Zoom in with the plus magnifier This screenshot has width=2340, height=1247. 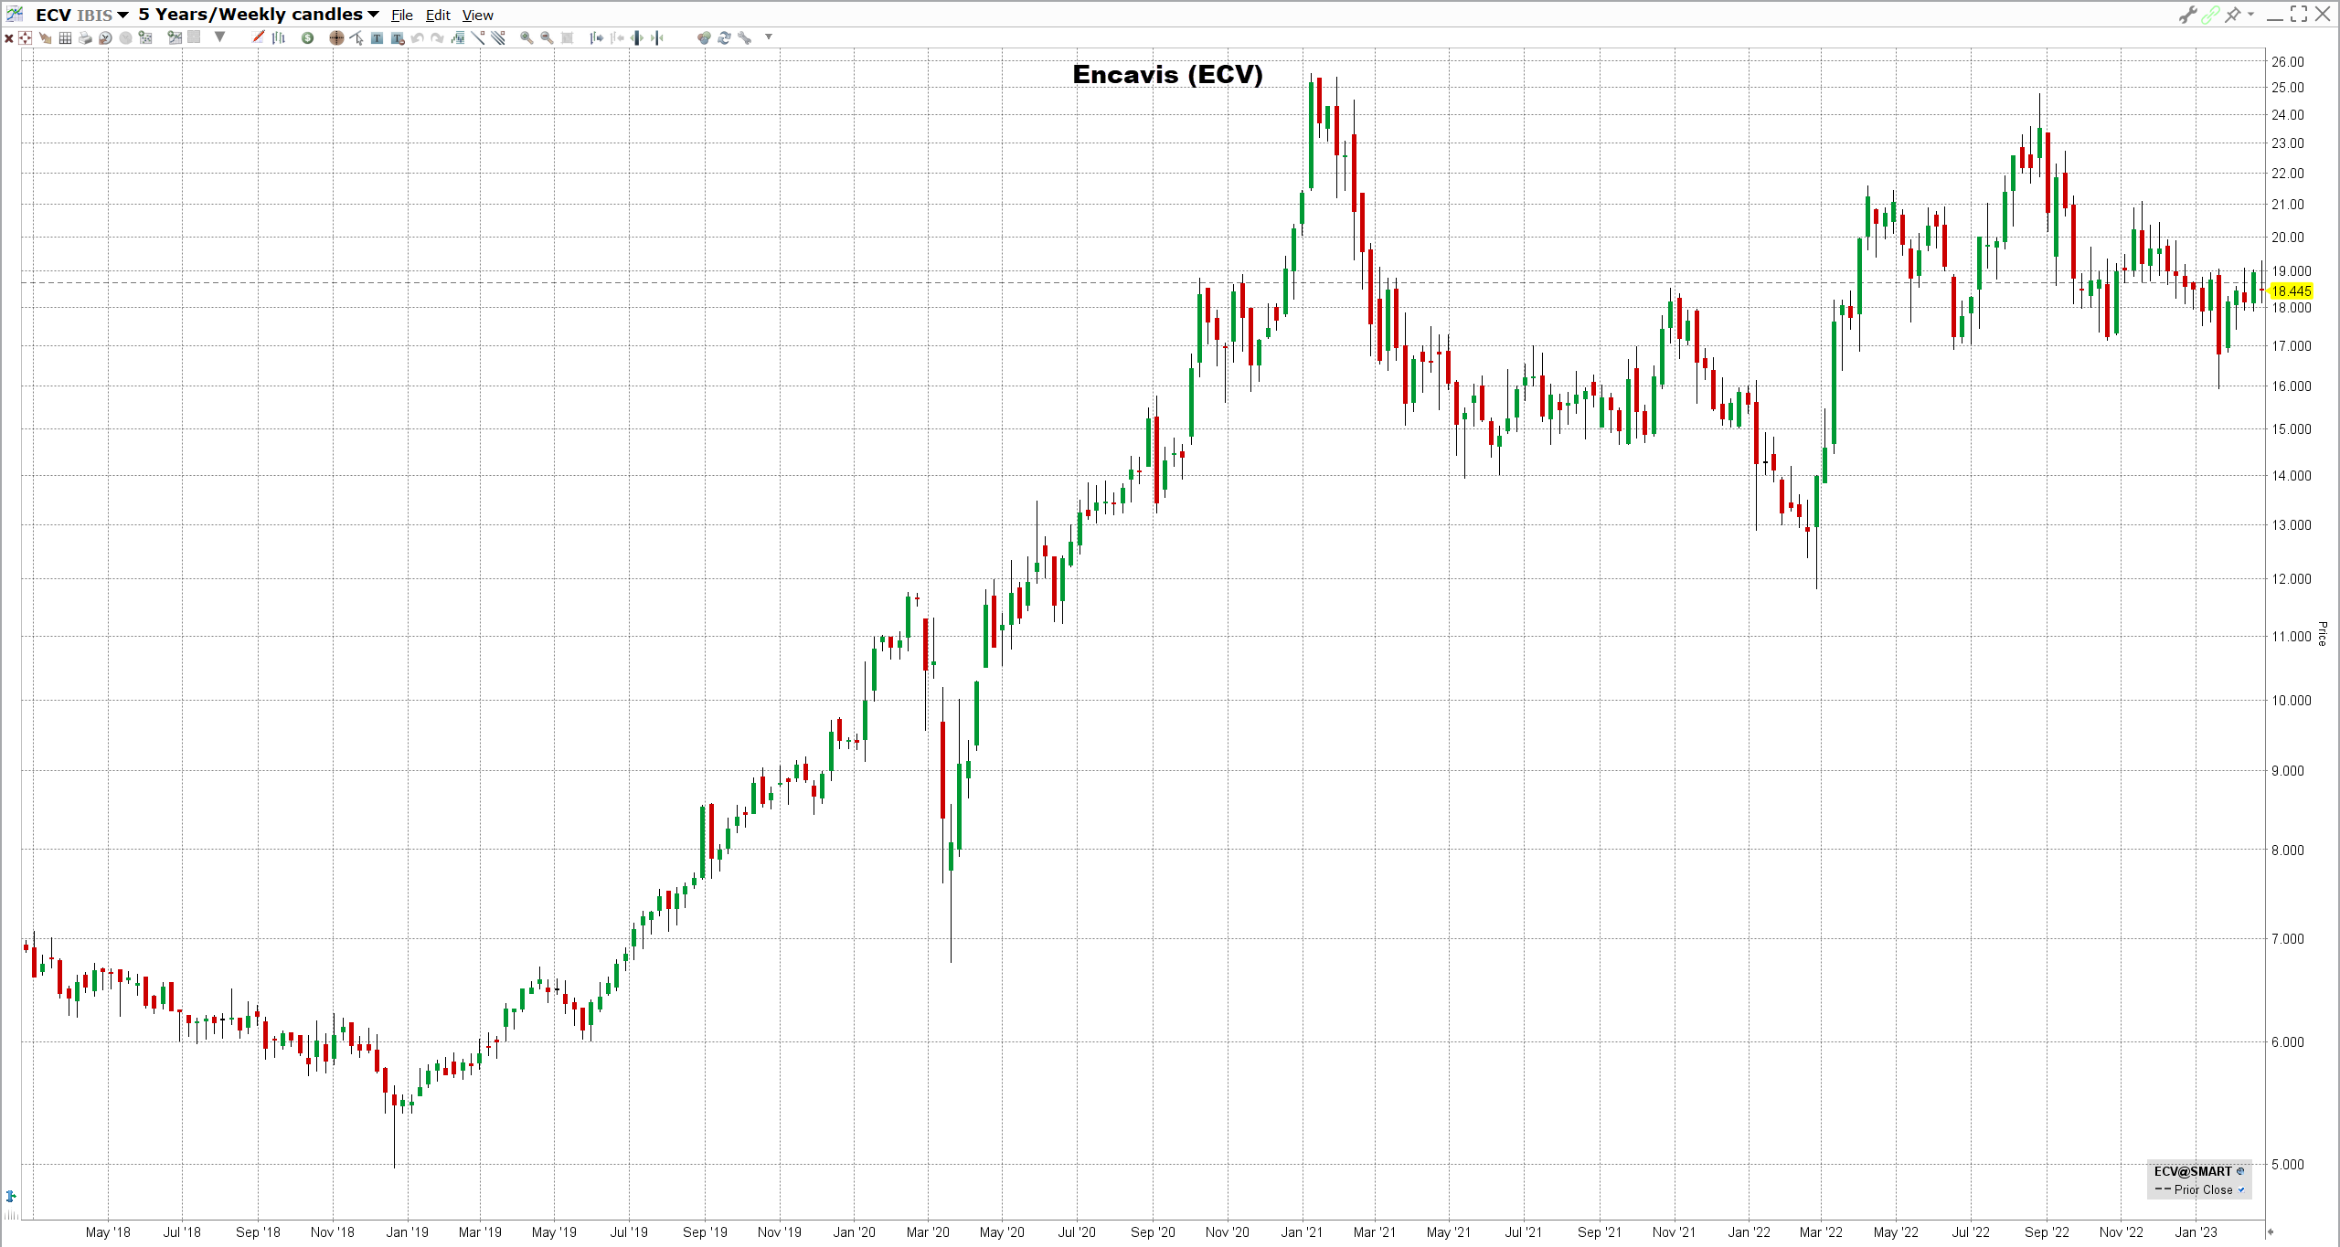pyautogui.click(x=526, y=37)
